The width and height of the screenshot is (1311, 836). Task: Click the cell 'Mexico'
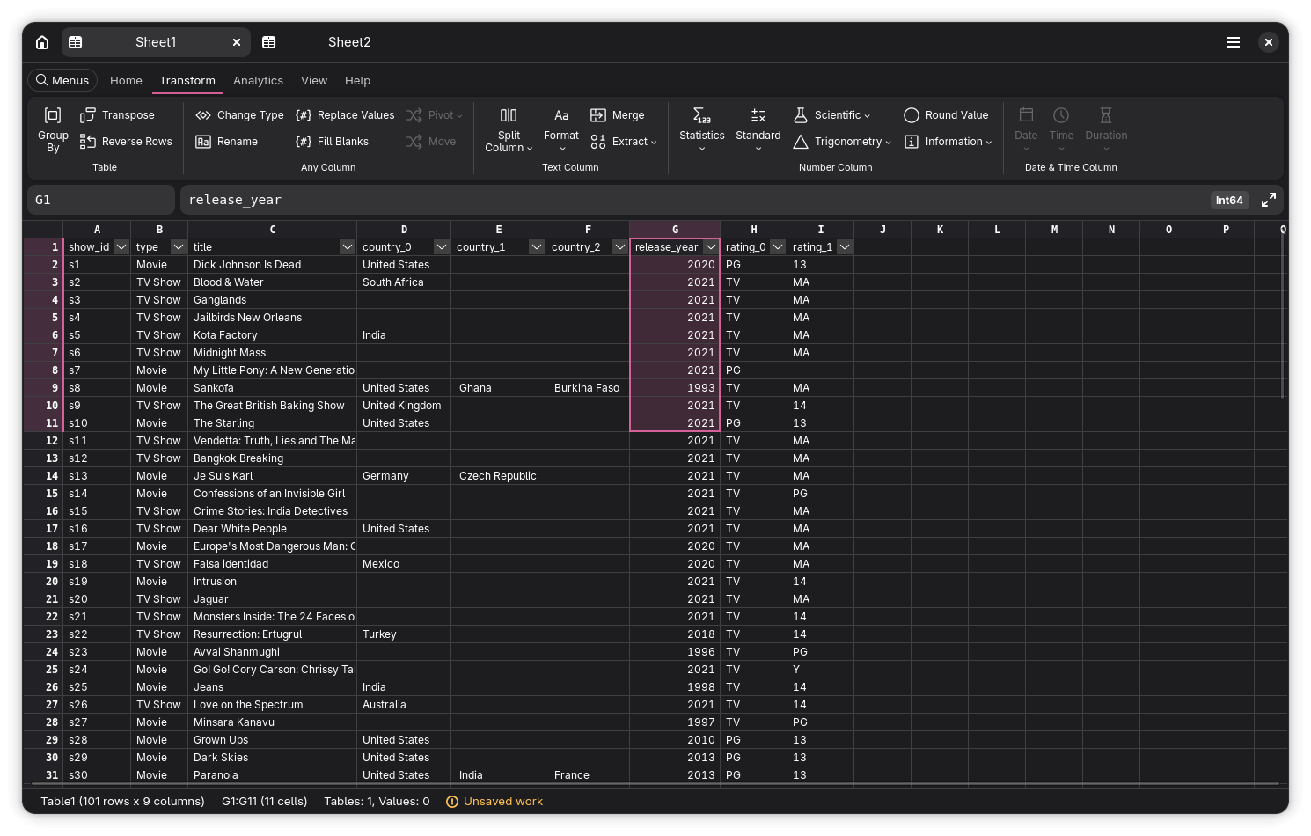(x=404, y=564)
